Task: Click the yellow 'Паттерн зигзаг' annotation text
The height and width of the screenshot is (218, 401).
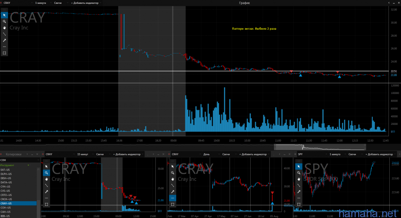Action: pyautogui.click(x=254, y=29)
